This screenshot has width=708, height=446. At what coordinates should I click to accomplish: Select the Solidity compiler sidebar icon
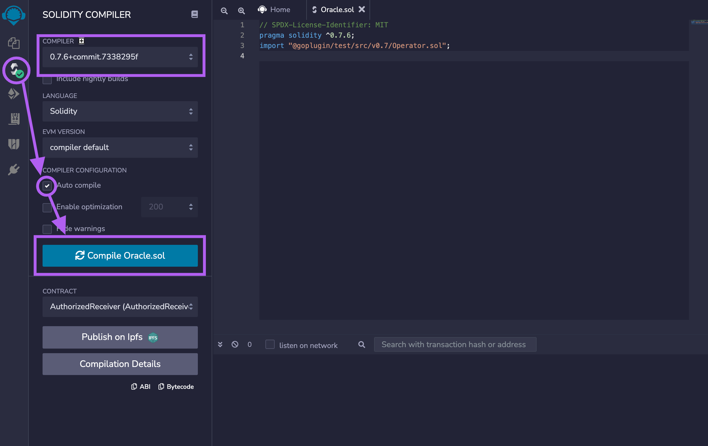click(x=14, y=70)
